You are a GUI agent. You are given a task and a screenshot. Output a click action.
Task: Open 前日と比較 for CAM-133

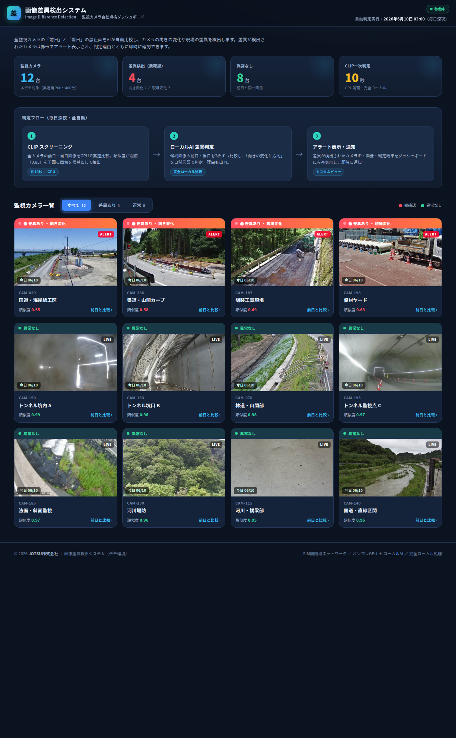pos(210,415)
